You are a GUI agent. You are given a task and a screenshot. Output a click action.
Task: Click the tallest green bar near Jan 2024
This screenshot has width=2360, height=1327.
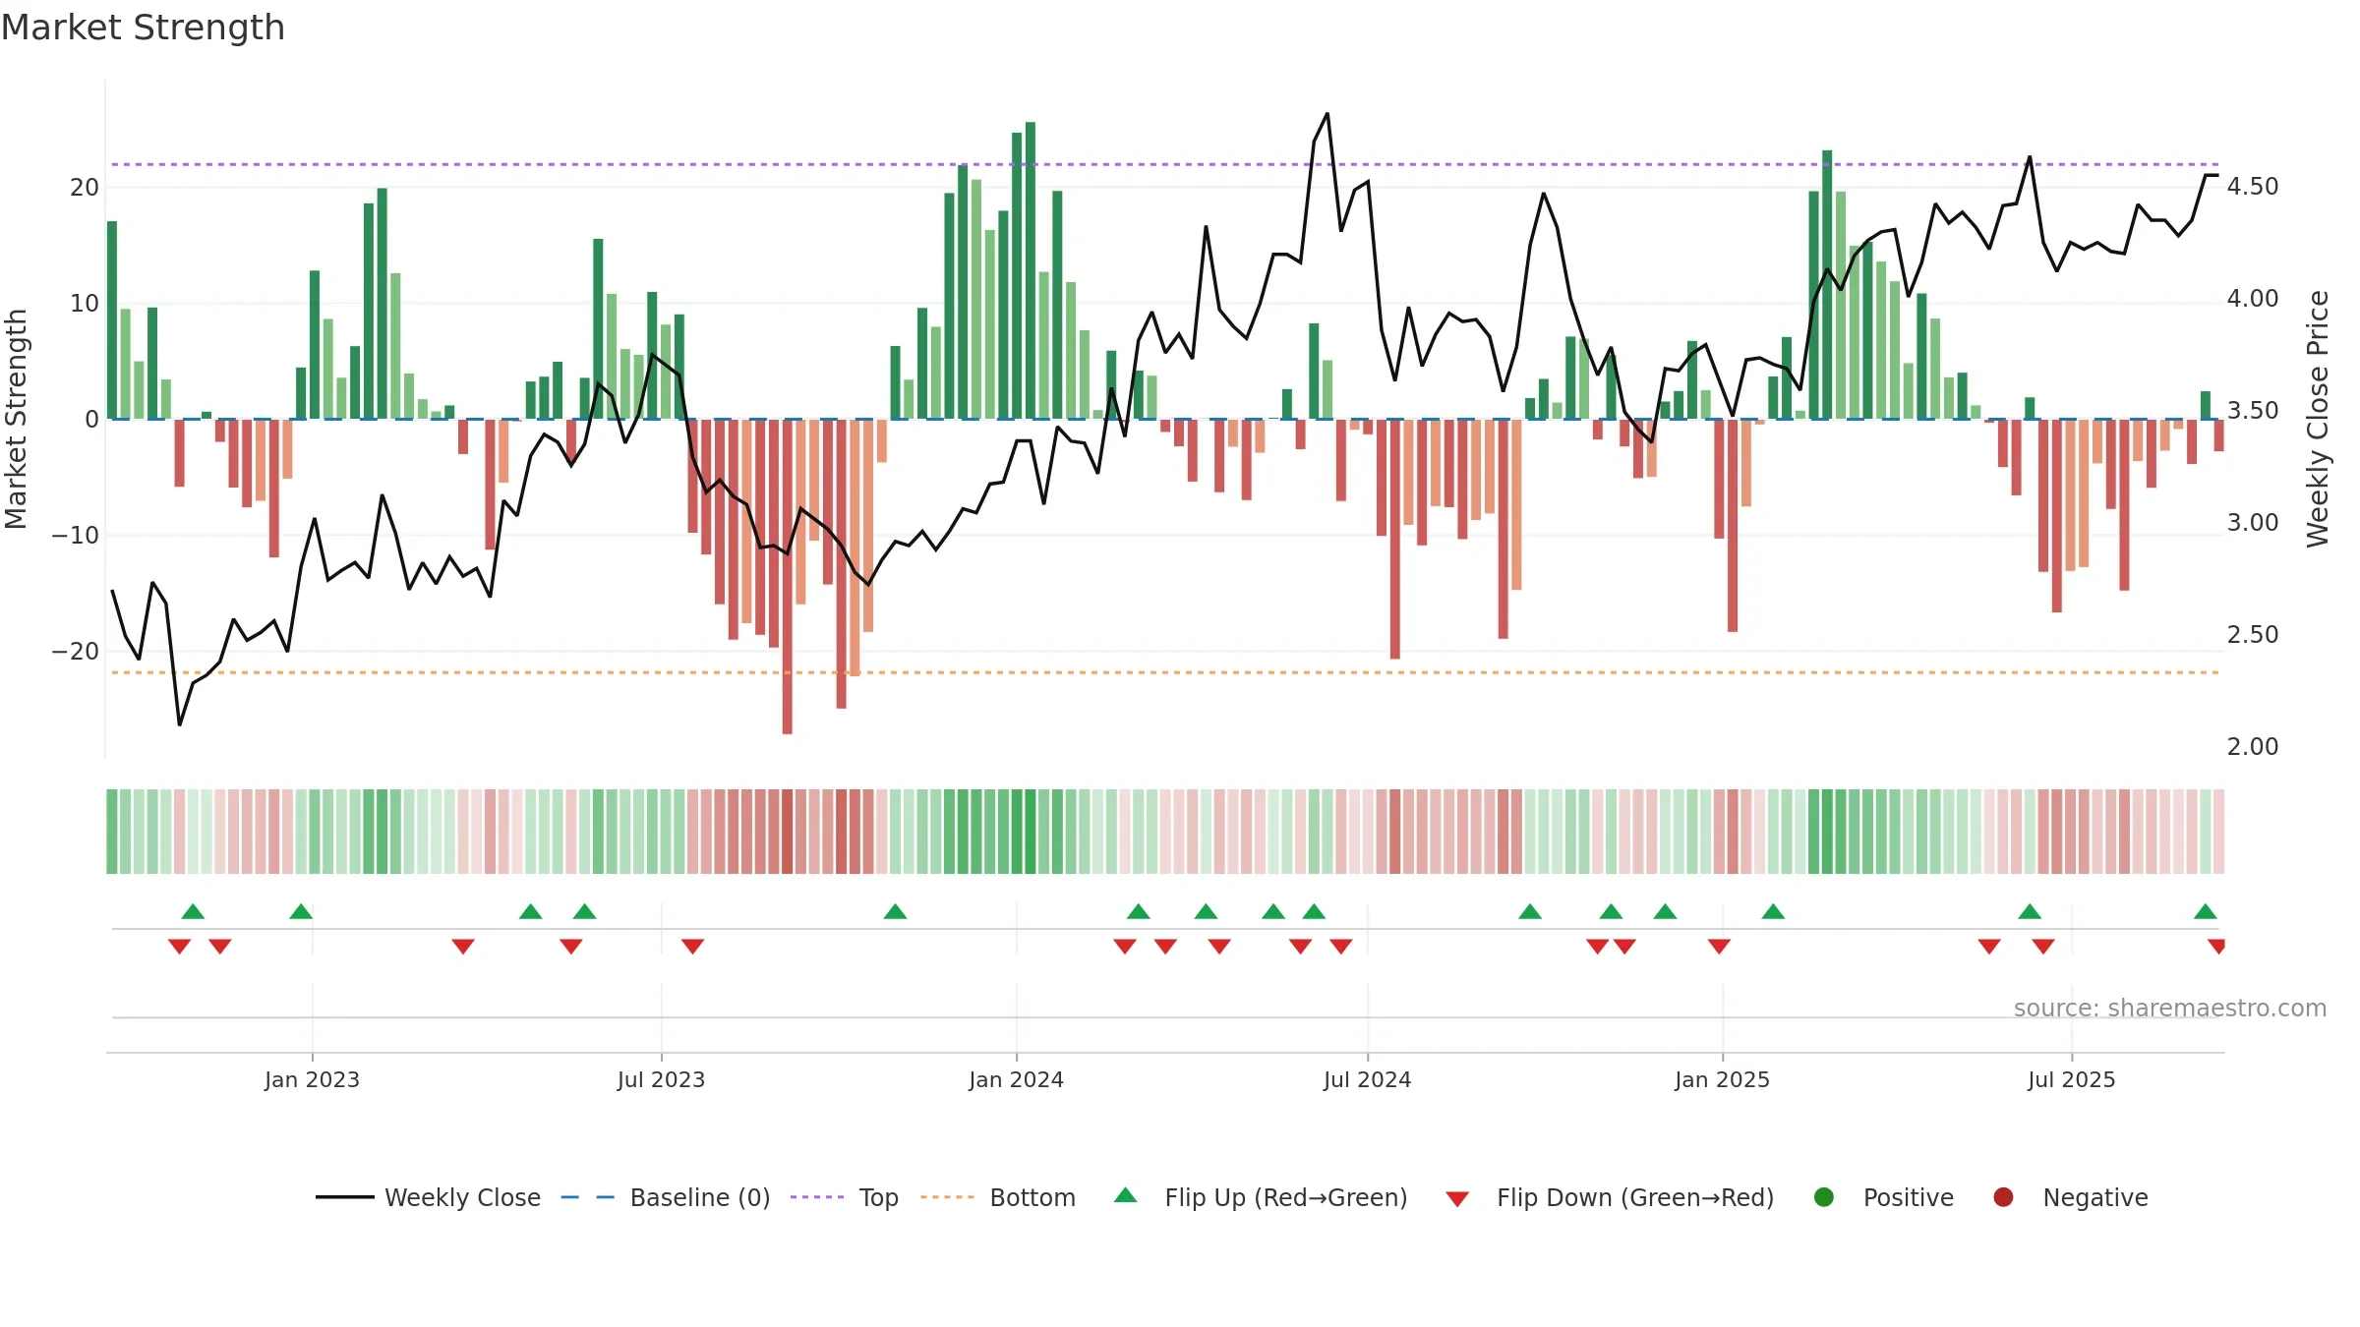pos(1031,270)
